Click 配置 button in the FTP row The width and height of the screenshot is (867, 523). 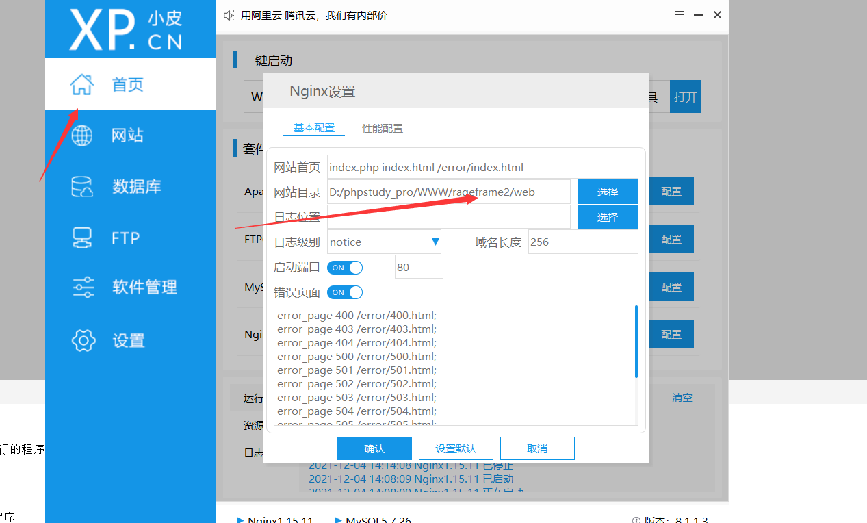coord(671,239)
